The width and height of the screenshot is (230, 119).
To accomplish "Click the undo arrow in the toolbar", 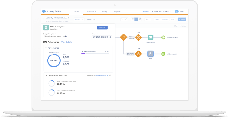I will (122, 19).
